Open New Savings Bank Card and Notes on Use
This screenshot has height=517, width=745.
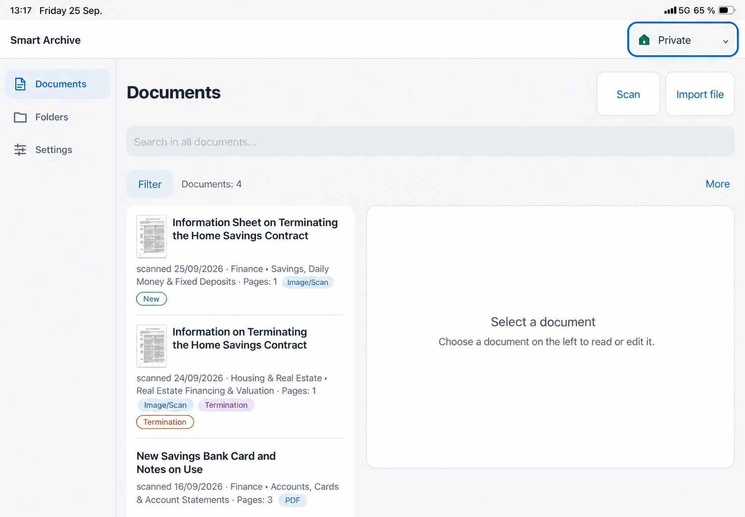pos(206,463)
